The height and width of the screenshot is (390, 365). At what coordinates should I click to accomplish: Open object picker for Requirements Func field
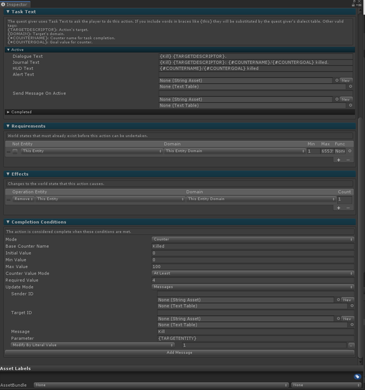click(350, 151)
